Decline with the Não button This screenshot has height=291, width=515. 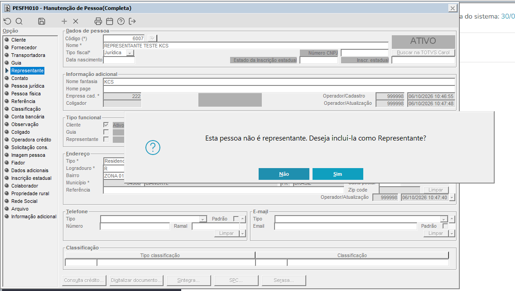tap(284, 174)
